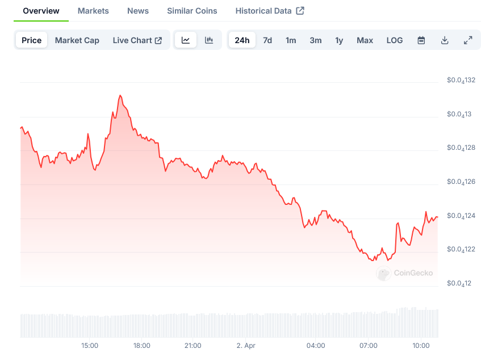This screenshot has width=481, height=357.
Task: Click the price peak near 18:00
Action: tap(120, 95)
